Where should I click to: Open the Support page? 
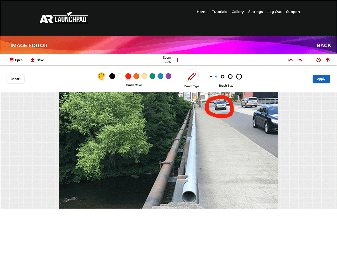pos(293,12)
